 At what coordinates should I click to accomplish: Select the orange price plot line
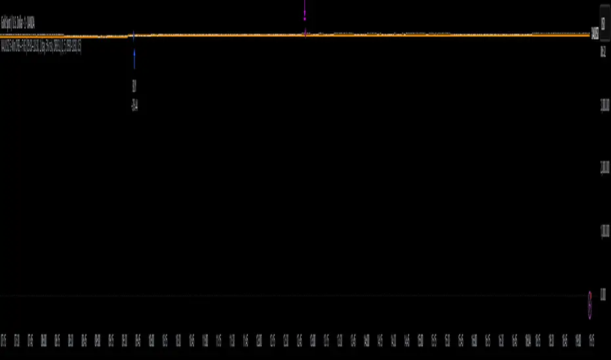(294, 35)
